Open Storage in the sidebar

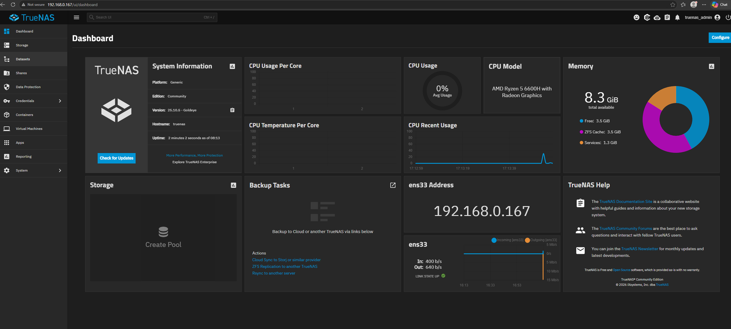[34, 45]
